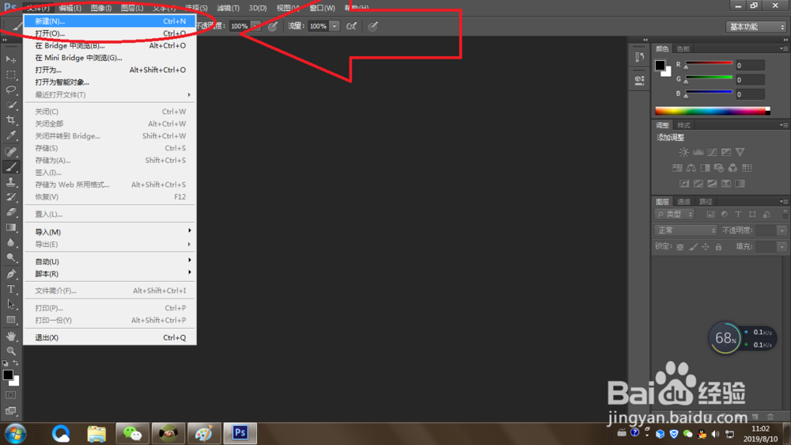Image resolution: width=791 pixels, height=445 pixels.
Task: Toggle type layer filter
Action: 738,214
